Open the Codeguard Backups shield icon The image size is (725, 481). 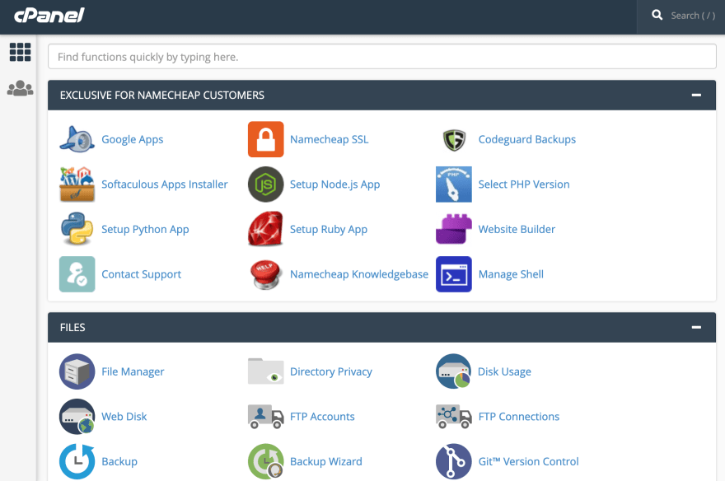[454, 139]
